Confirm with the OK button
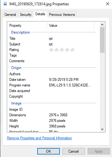 pos(48,151)
